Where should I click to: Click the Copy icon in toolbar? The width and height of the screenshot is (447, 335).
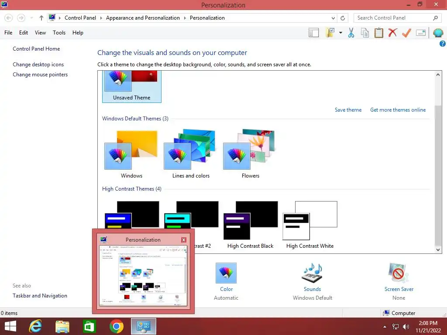(364, 33)
